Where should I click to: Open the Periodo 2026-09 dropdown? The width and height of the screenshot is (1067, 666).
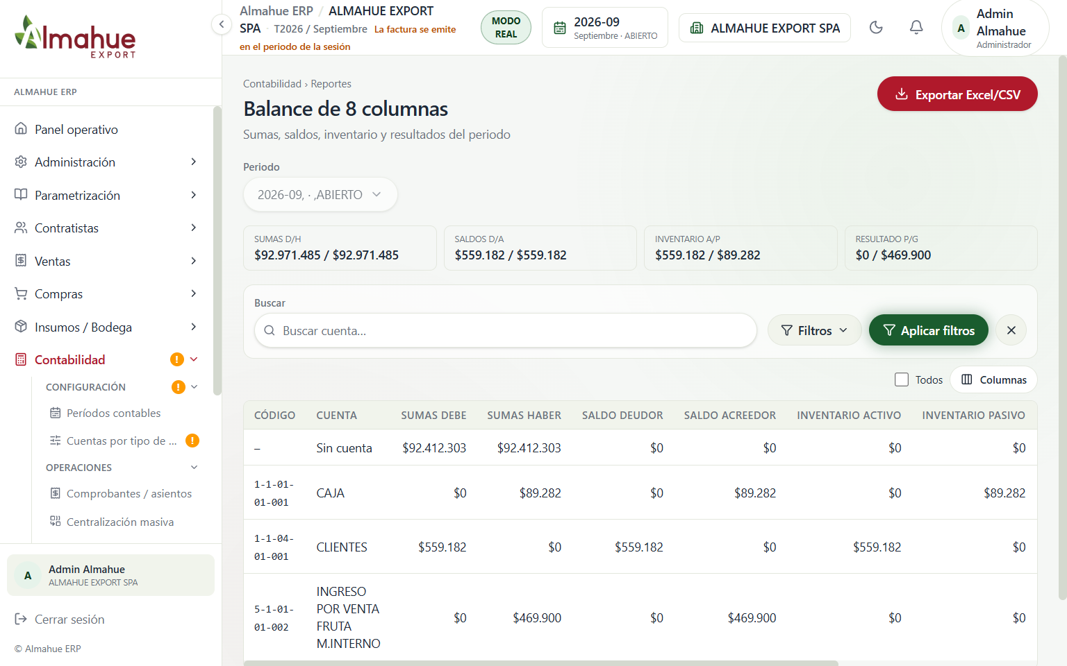(320, 195)
